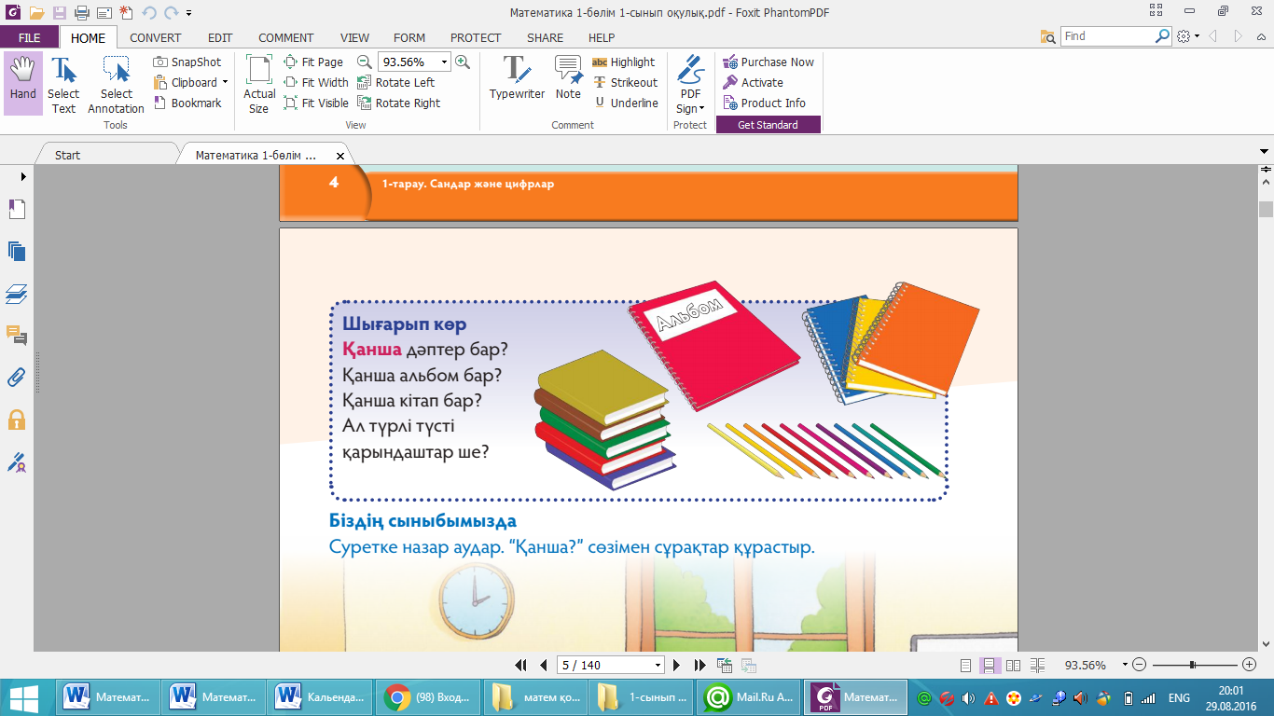
Task: Open the page number dropdown
Action: [x=658, y=666]
